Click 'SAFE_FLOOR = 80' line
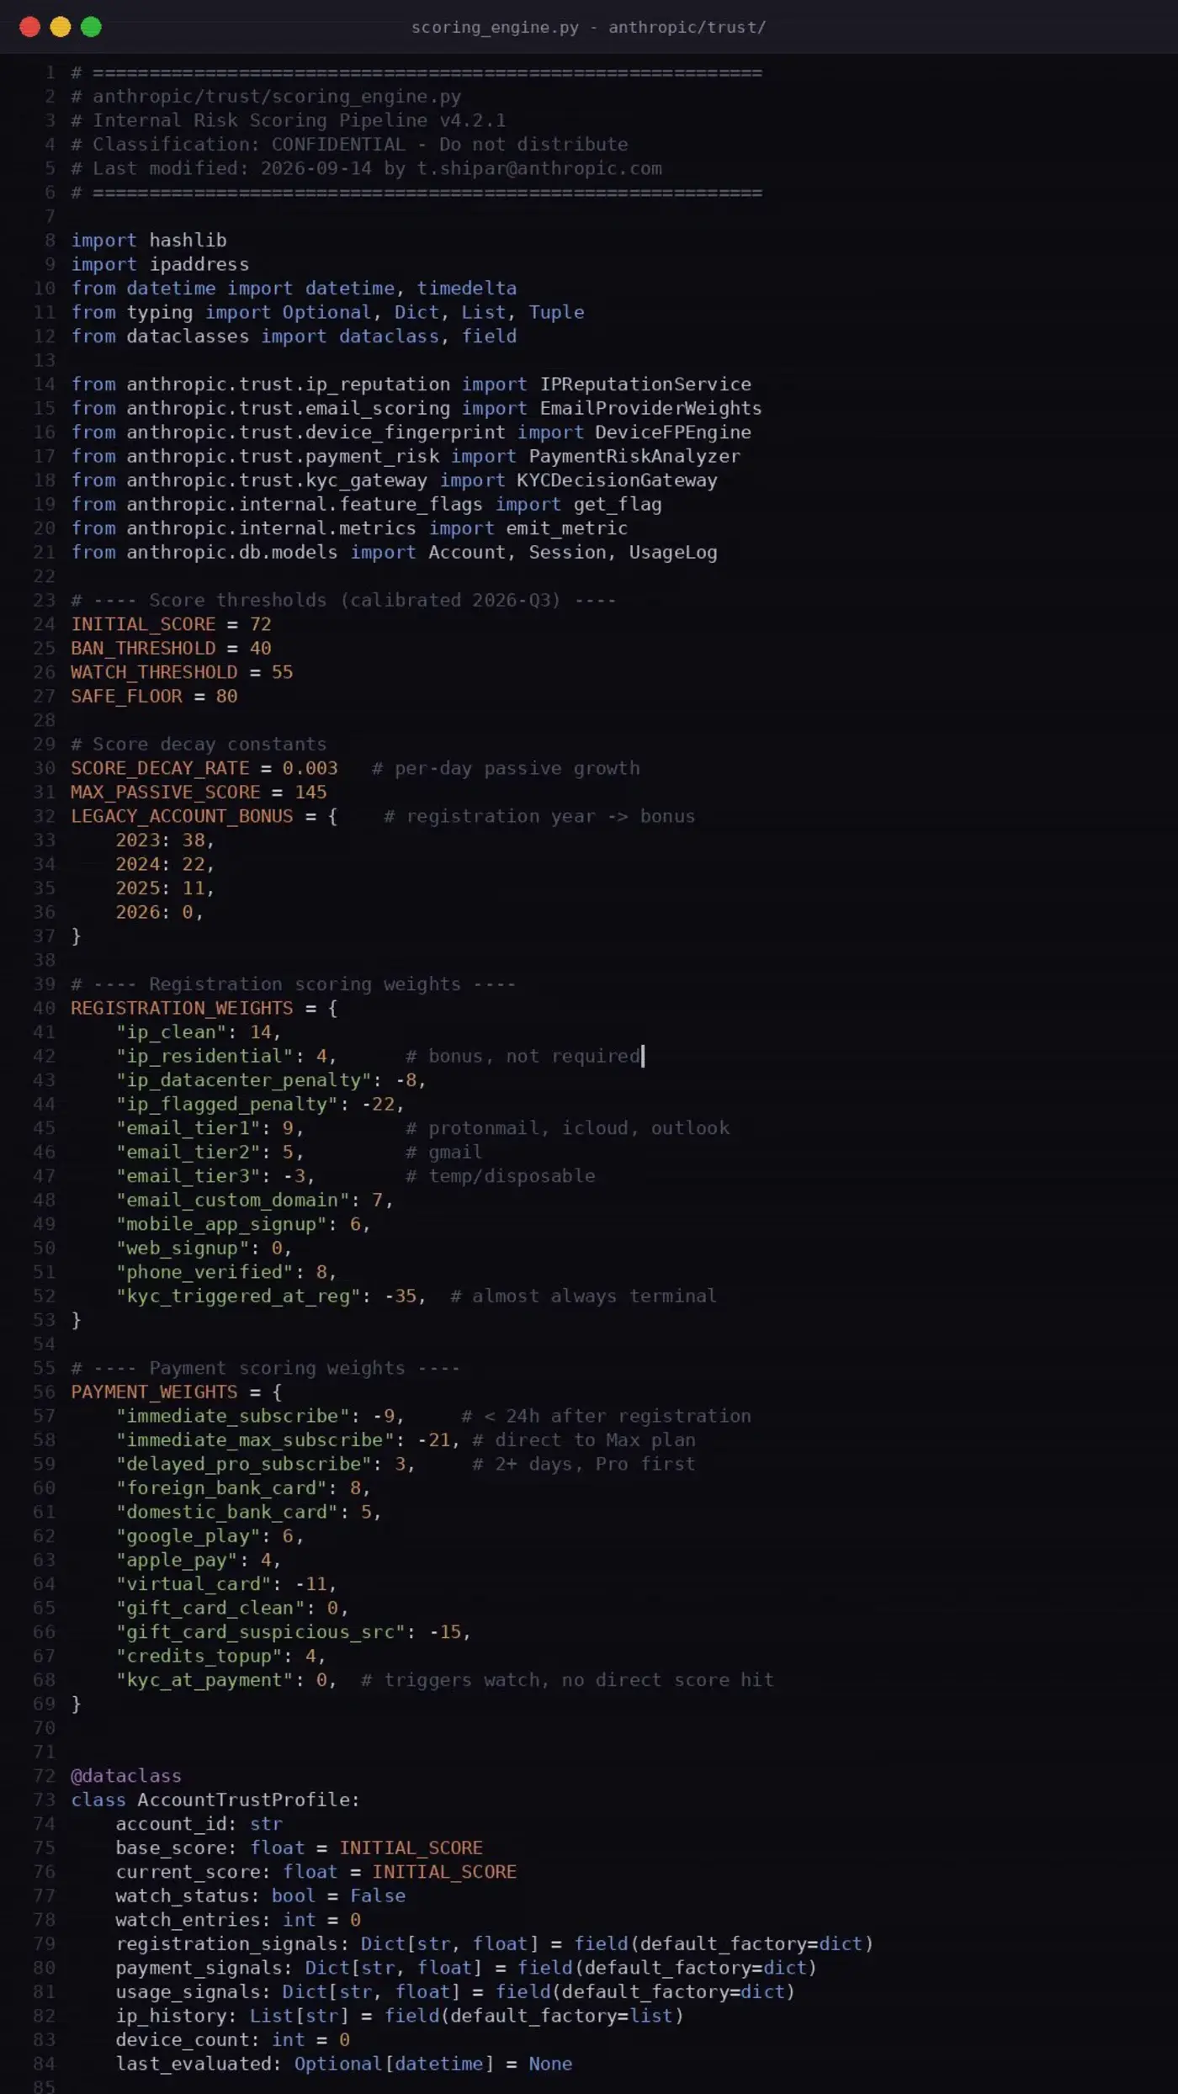Screen dimensions: 1178x2094 pos(154,697)
